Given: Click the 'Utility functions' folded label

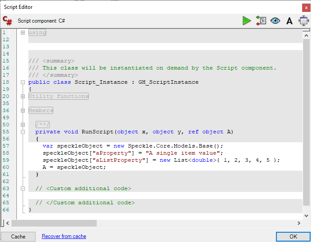Looking at the screenshot, I should tap(59, 96).
